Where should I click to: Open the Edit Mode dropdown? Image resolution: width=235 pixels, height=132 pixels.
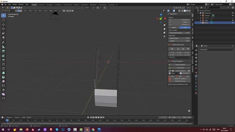pos(8,11)
